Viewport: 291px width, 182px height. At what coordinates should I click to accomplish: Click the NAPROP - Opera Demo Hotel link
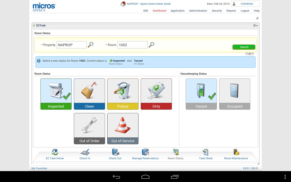[149, 4]
